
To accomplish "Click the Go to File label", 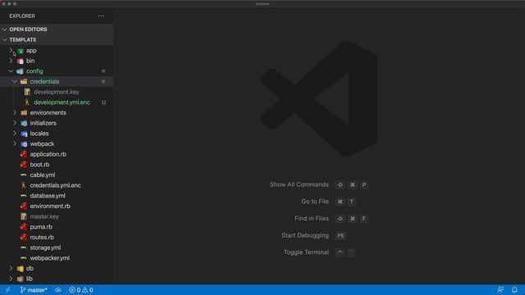I will 315,202.
